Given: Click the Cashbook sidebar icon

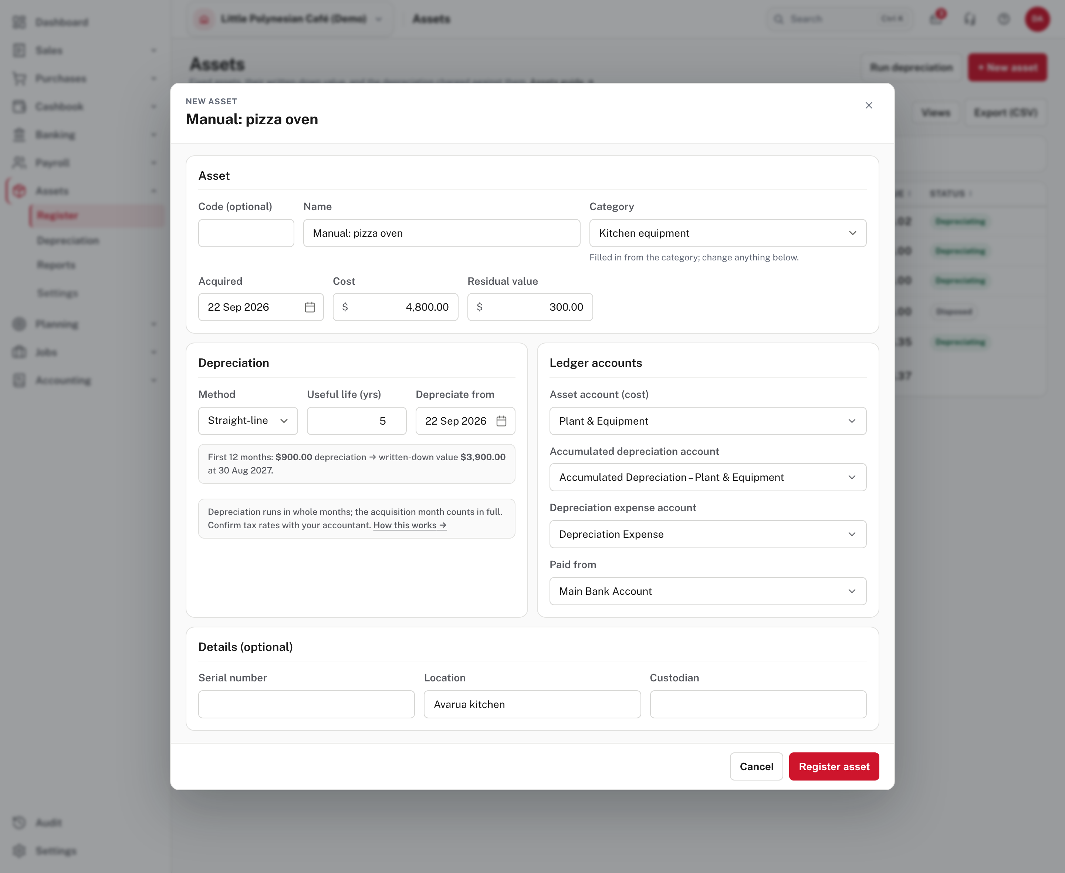Looking at the screenshot, I should click(19, 107).
